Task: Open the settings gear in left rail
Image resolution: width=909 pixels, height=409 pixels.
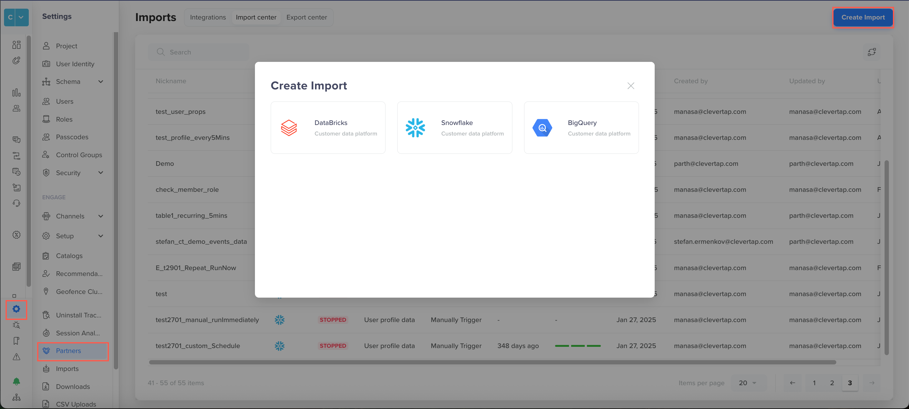Action: [16, 309]
